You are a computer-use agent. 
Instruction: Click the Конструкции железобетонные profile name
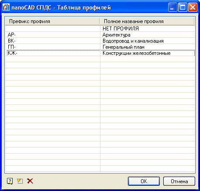[x=137, y=53]
